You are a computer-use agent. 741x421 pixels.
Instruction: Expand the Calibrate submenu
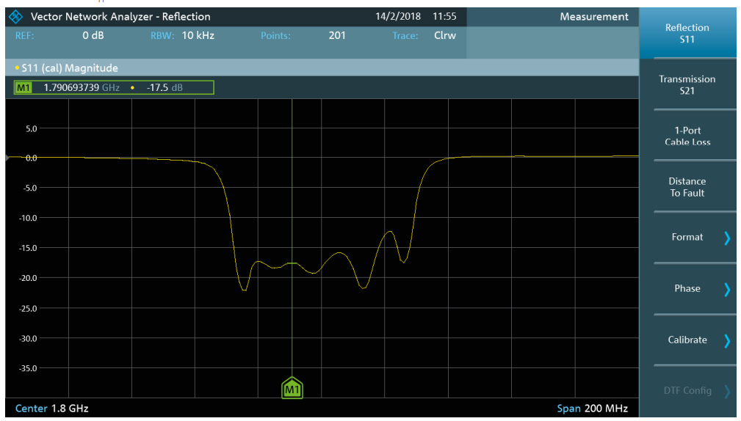click(687, 340)
